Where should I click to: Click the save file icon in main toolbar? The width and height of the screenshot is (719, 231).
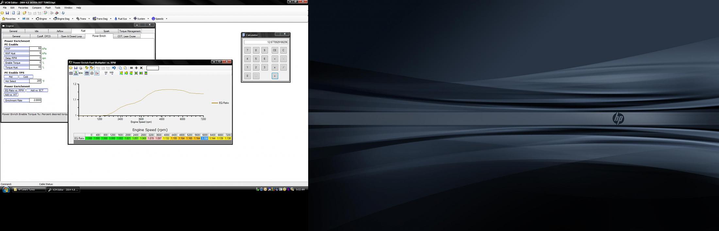point(7,13)
